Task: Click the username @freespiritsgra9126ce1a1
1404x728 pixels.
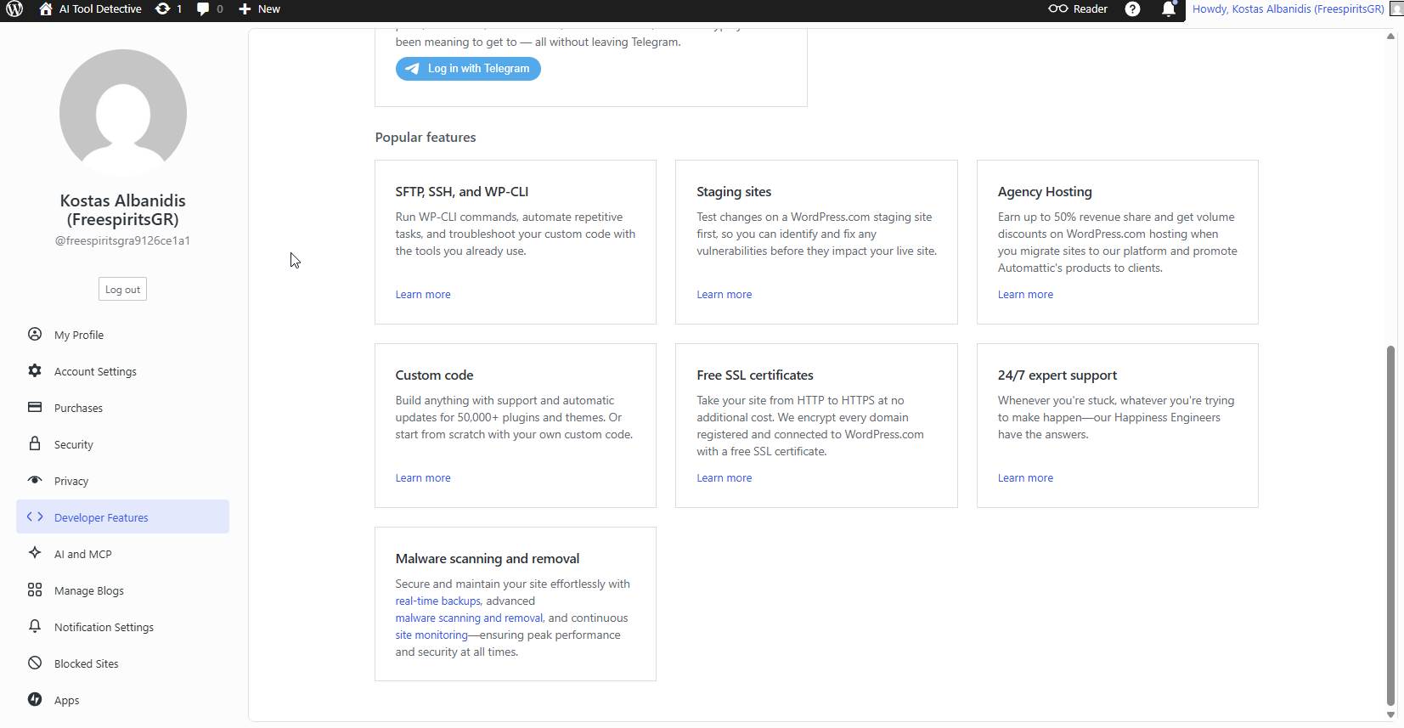Action: [122, 240]
